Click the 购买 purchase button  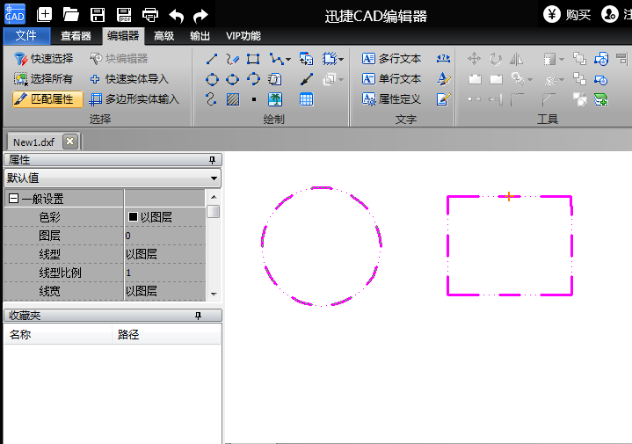pos(568,15)
